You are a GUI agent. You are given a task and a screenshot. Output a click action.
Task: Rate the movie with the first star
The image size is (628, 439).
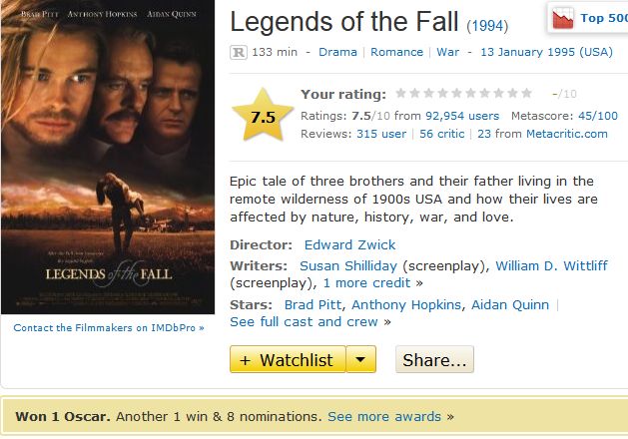(402, 94)
